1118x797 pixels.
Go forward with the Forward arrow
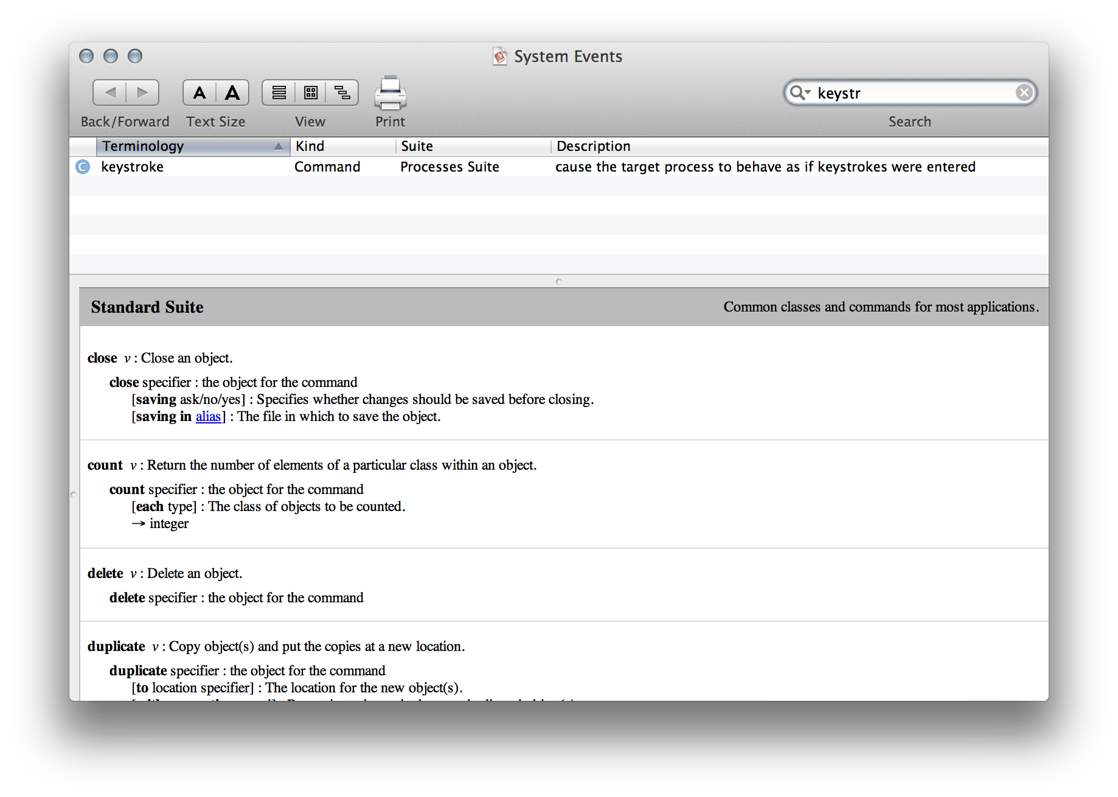pos(142,92)
